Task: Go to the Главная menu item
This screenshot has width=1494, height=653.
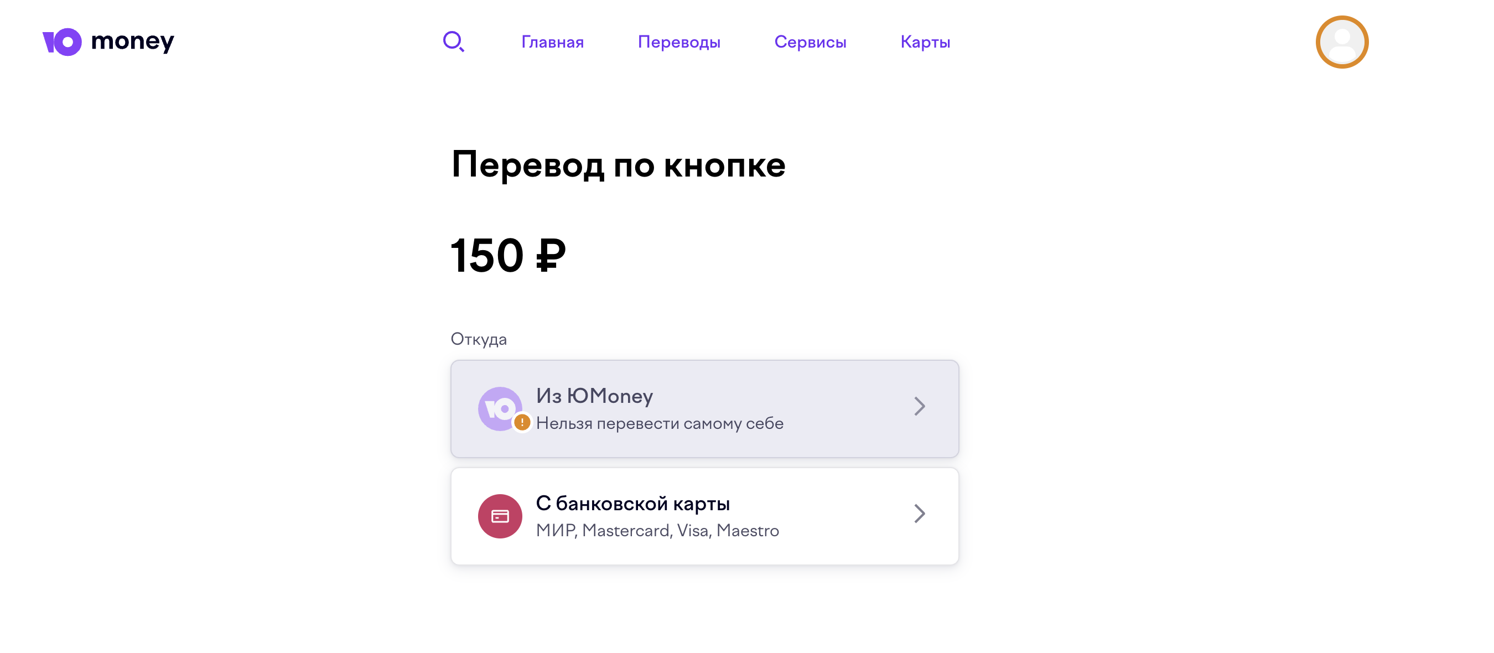Action: [x=552, y=42]
